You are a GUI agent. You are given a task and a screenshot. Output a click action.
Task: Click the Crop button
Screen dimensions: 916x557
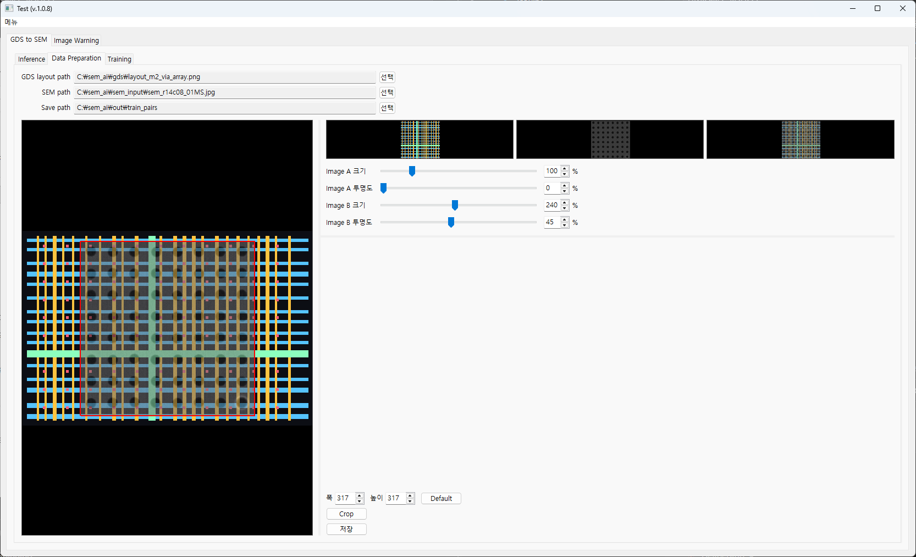(x=346, y=514)
